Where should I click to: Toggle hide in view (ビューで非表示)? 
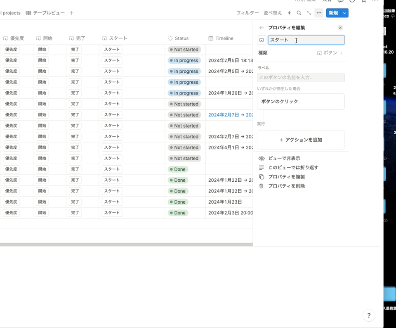tap(284, 158)
